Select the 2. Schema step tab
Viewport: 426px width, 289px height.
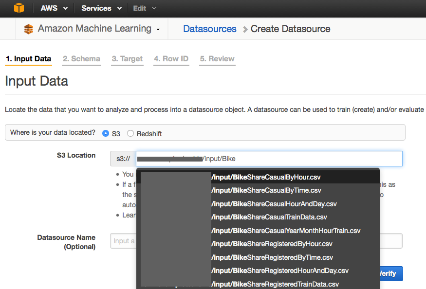point(81,59)
